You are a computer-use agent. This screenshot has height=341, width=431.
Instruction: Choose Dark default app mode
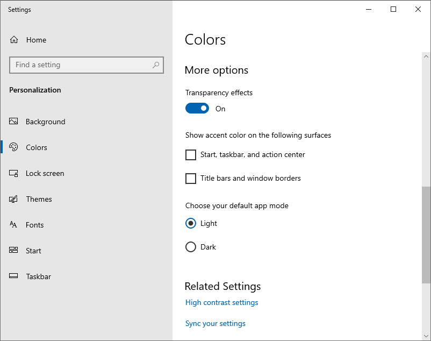[x=191, y=247]
